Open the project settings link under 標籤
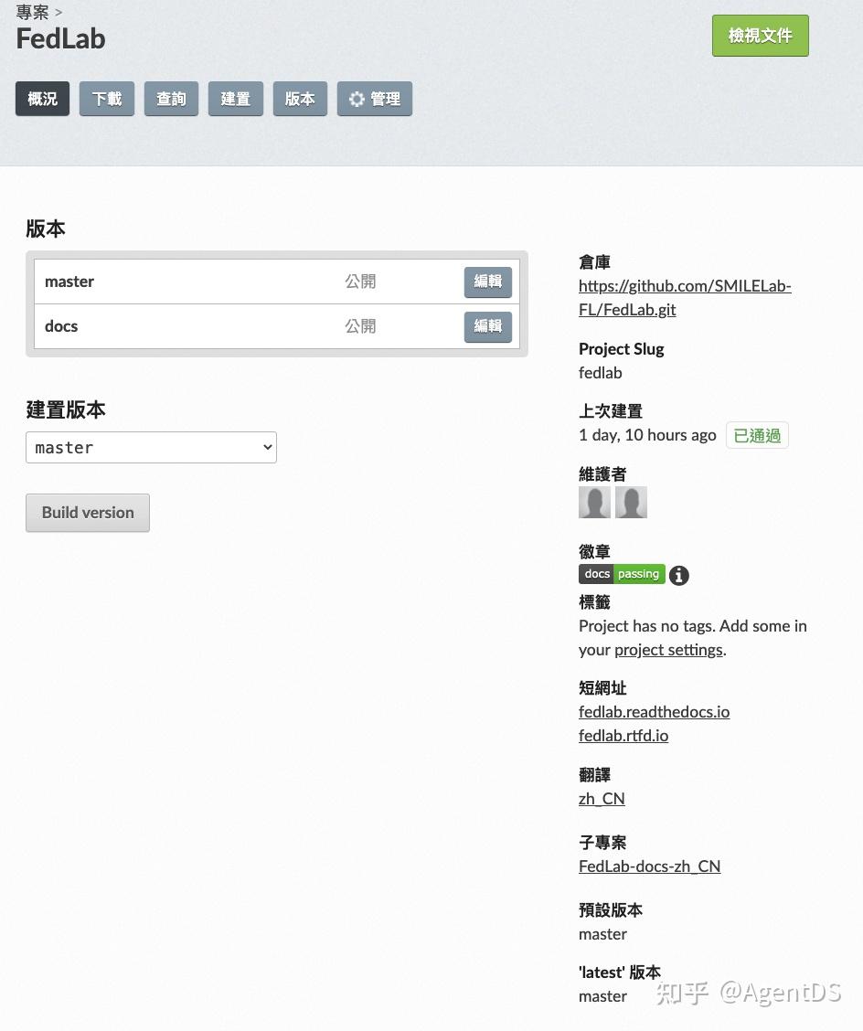The image size is (863, 1031). [667, 649]
